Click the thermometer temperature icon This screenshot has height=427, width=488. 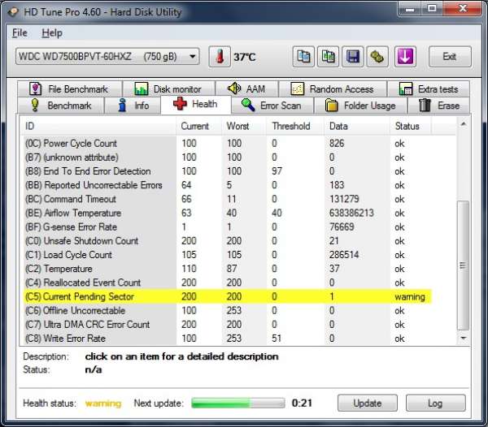click(x=220, y=57)
